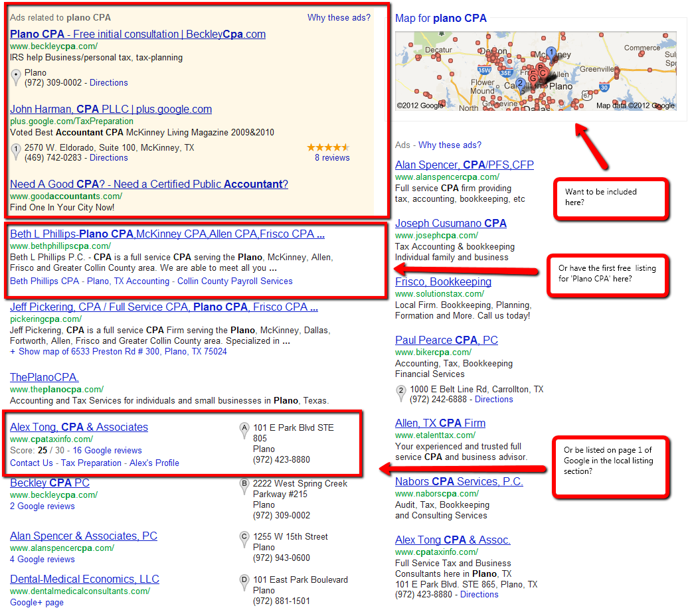Open Alan Spencer & Associates, PC listing
The image size is (692, 612).
84,536
